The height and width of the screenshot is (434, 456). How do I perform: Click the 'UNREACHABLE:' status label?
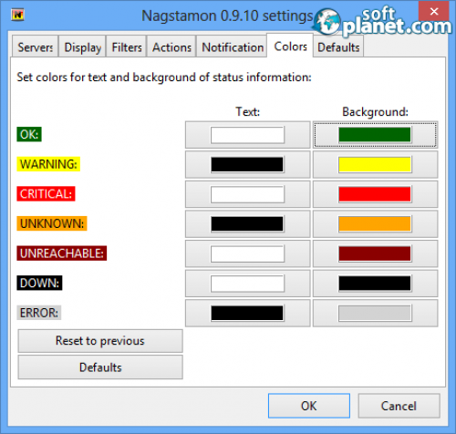tap(62, 253)
